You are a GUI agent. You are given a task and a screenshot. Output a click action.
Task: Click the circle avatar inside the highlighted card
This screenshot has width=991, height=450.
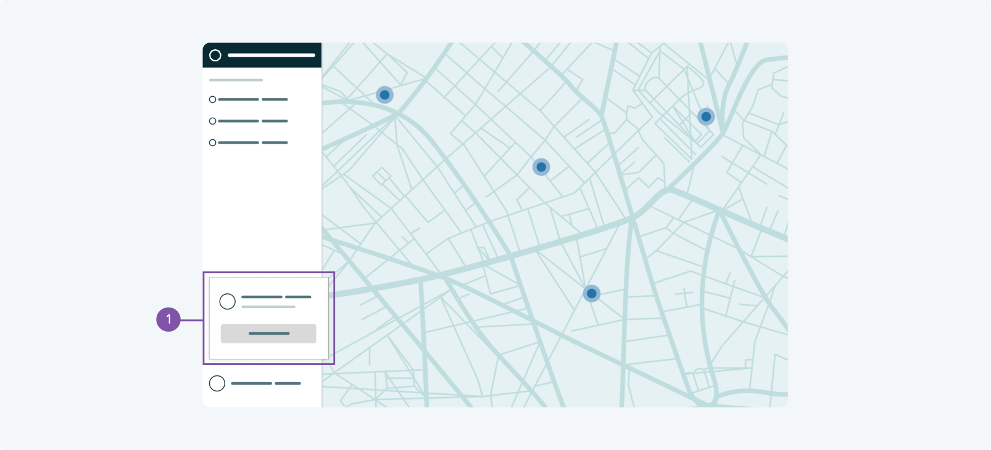coord(228,301)
